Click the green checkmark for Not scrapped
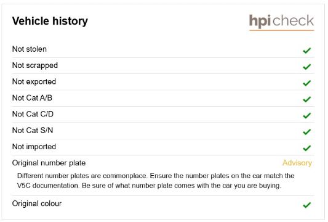 [x=307, y=67]
